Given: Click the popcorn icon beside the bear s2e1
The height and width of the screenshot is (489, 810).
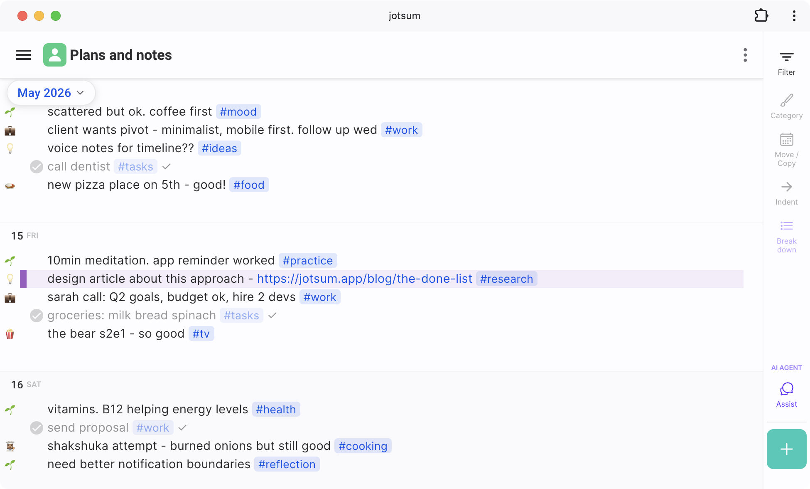Looking at the screenshot, I should pyautogui.click(x=10, y=334).
